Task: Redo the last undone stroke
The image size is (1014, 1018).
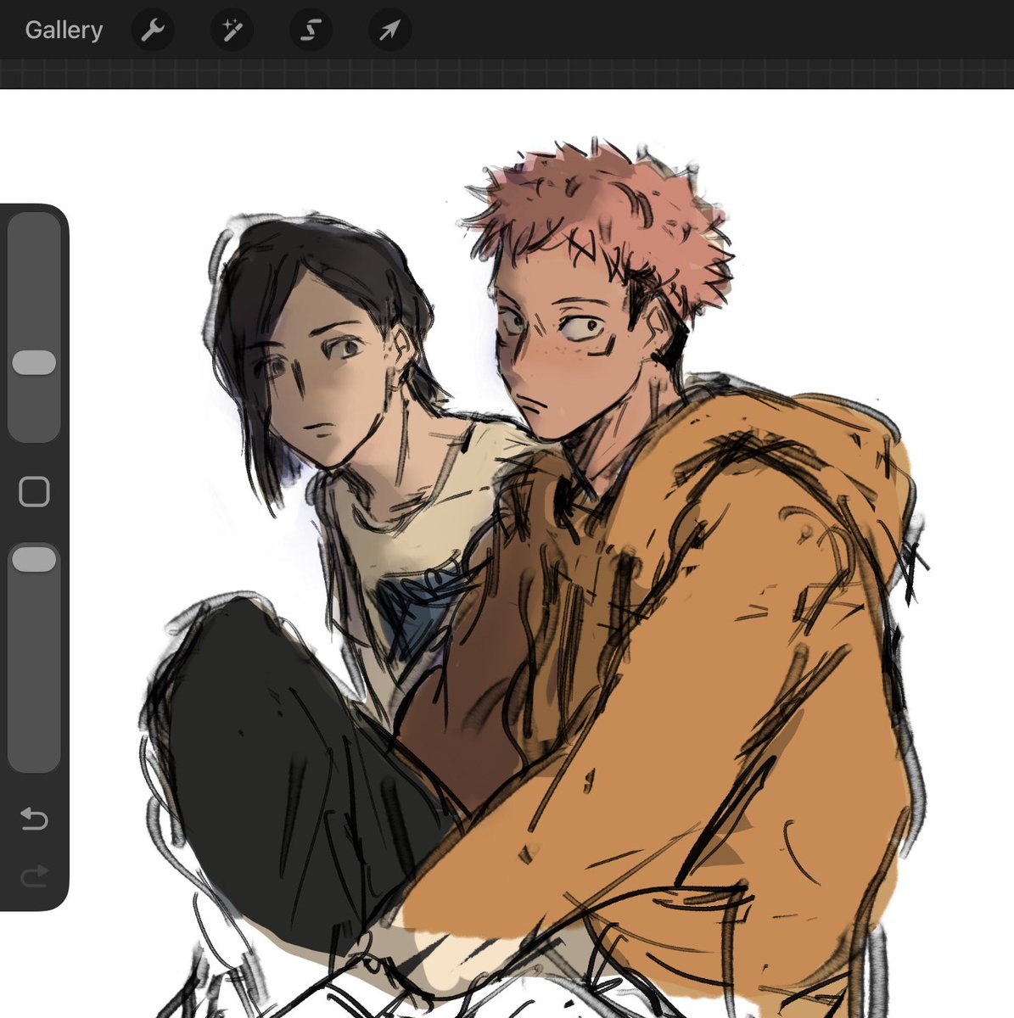Action: tap(34, 876)
